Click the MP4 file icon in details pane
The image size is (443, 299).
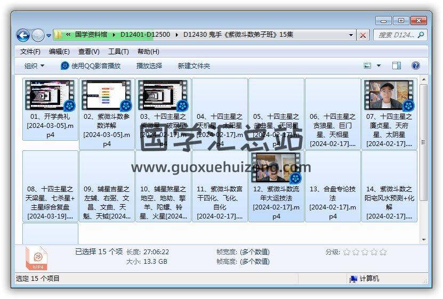(36, 258)
